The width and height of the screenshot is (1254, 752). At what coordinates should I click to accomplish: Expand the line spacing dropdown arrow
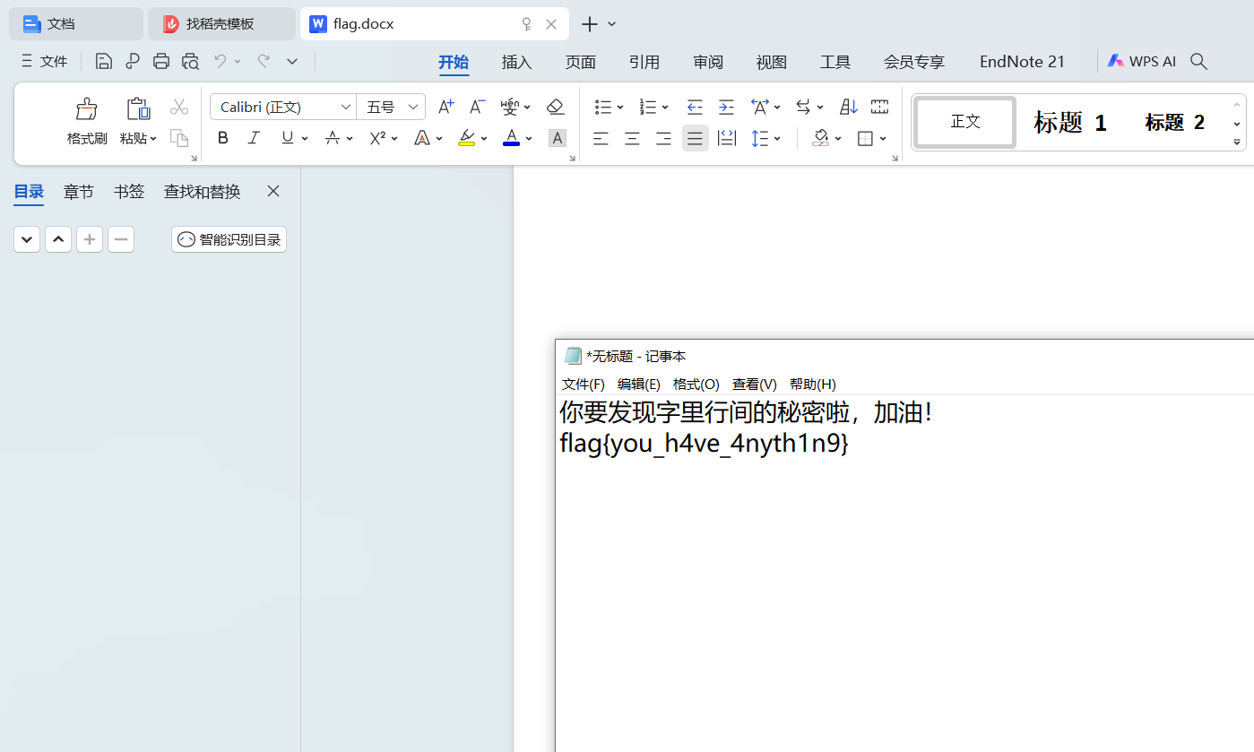(x=777, y=138)
